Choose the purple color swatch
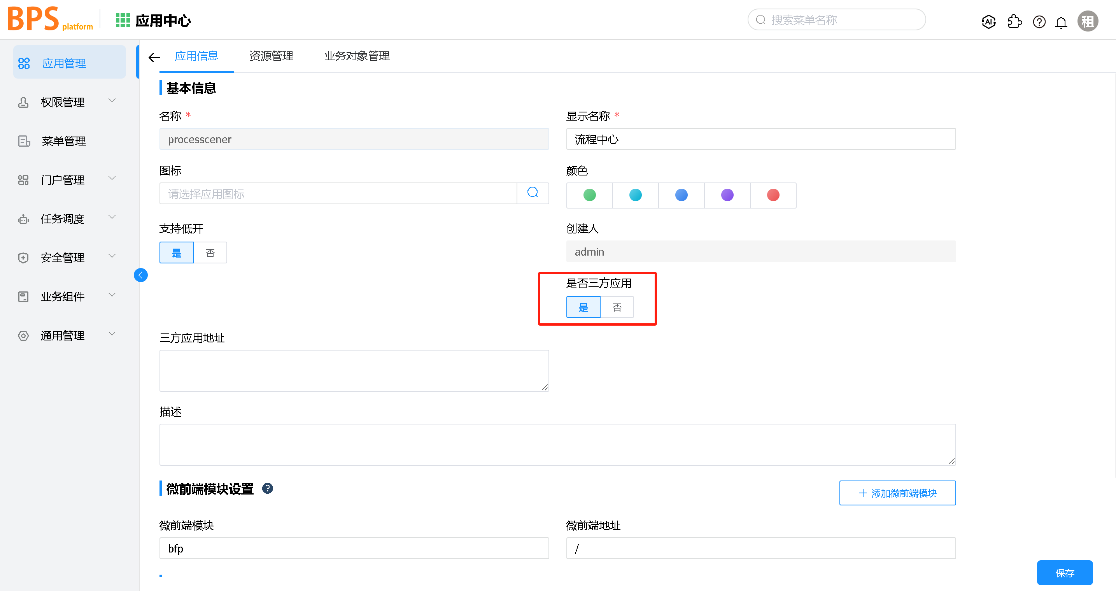This screenshot has width=1116, height=591. (727, 195)
